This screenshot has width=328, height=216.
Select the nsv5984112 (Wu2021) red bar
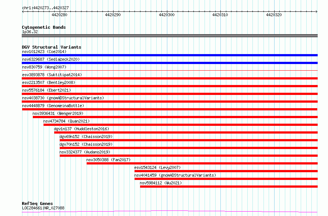click(229, 187)
